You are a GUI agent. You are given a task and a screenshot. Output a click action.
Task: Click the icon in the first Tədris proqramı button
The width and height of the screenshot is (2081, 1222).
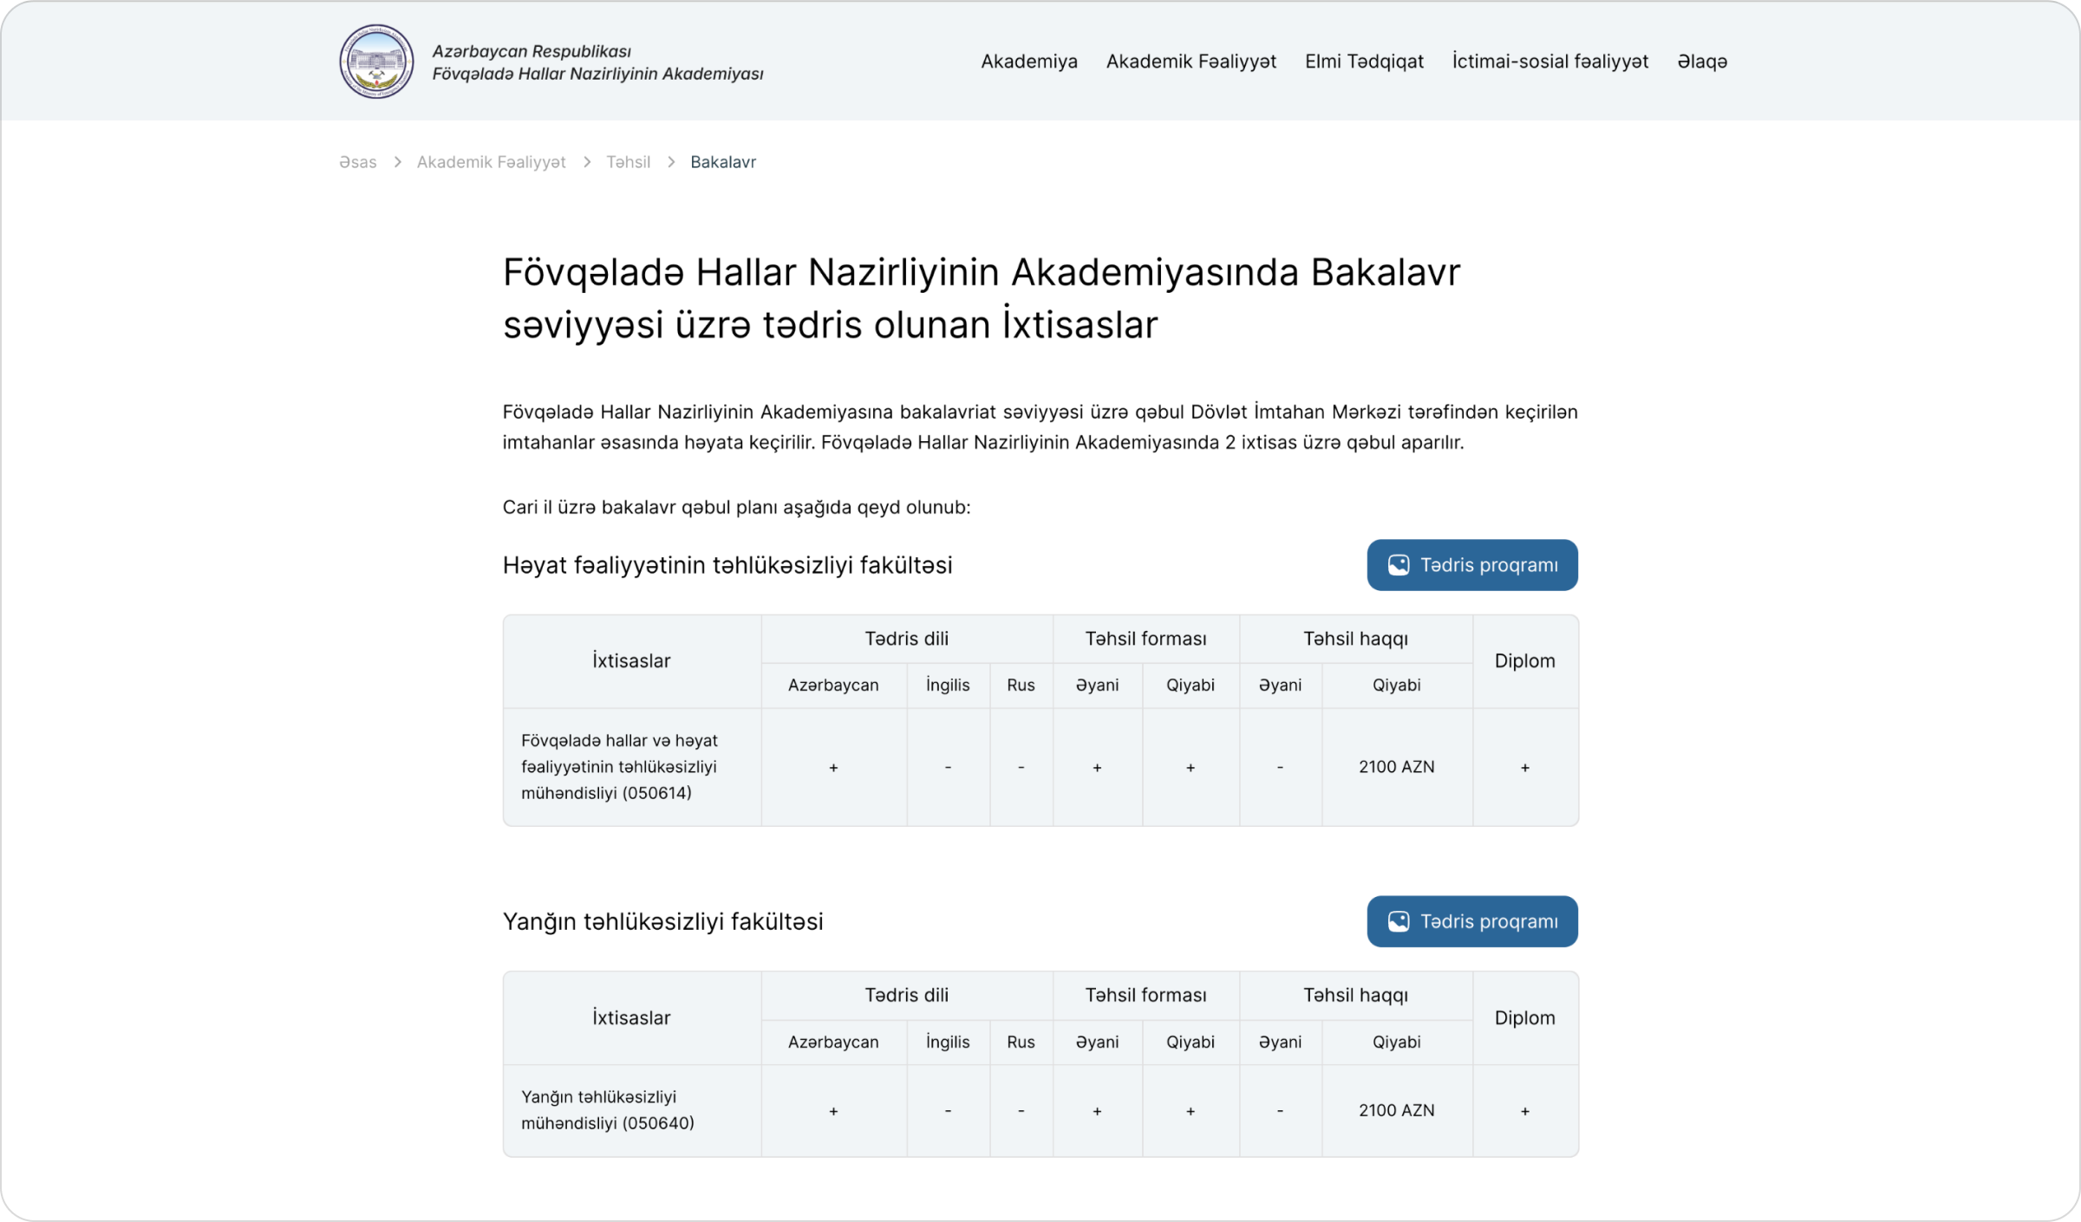[x=1398, y=565]
